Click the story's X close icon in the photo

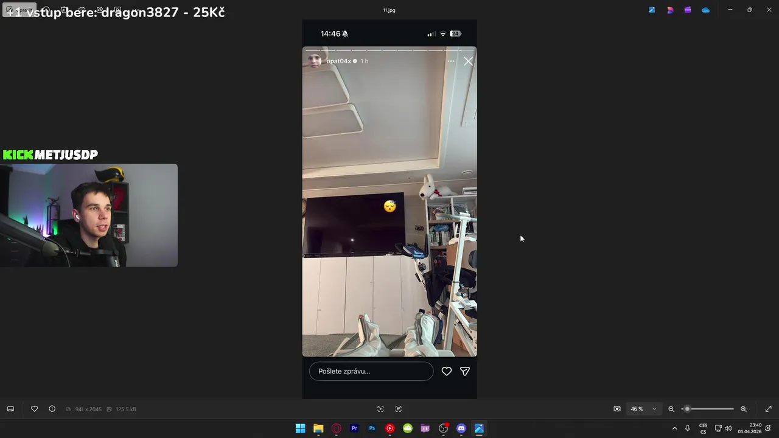click(468, 61)
